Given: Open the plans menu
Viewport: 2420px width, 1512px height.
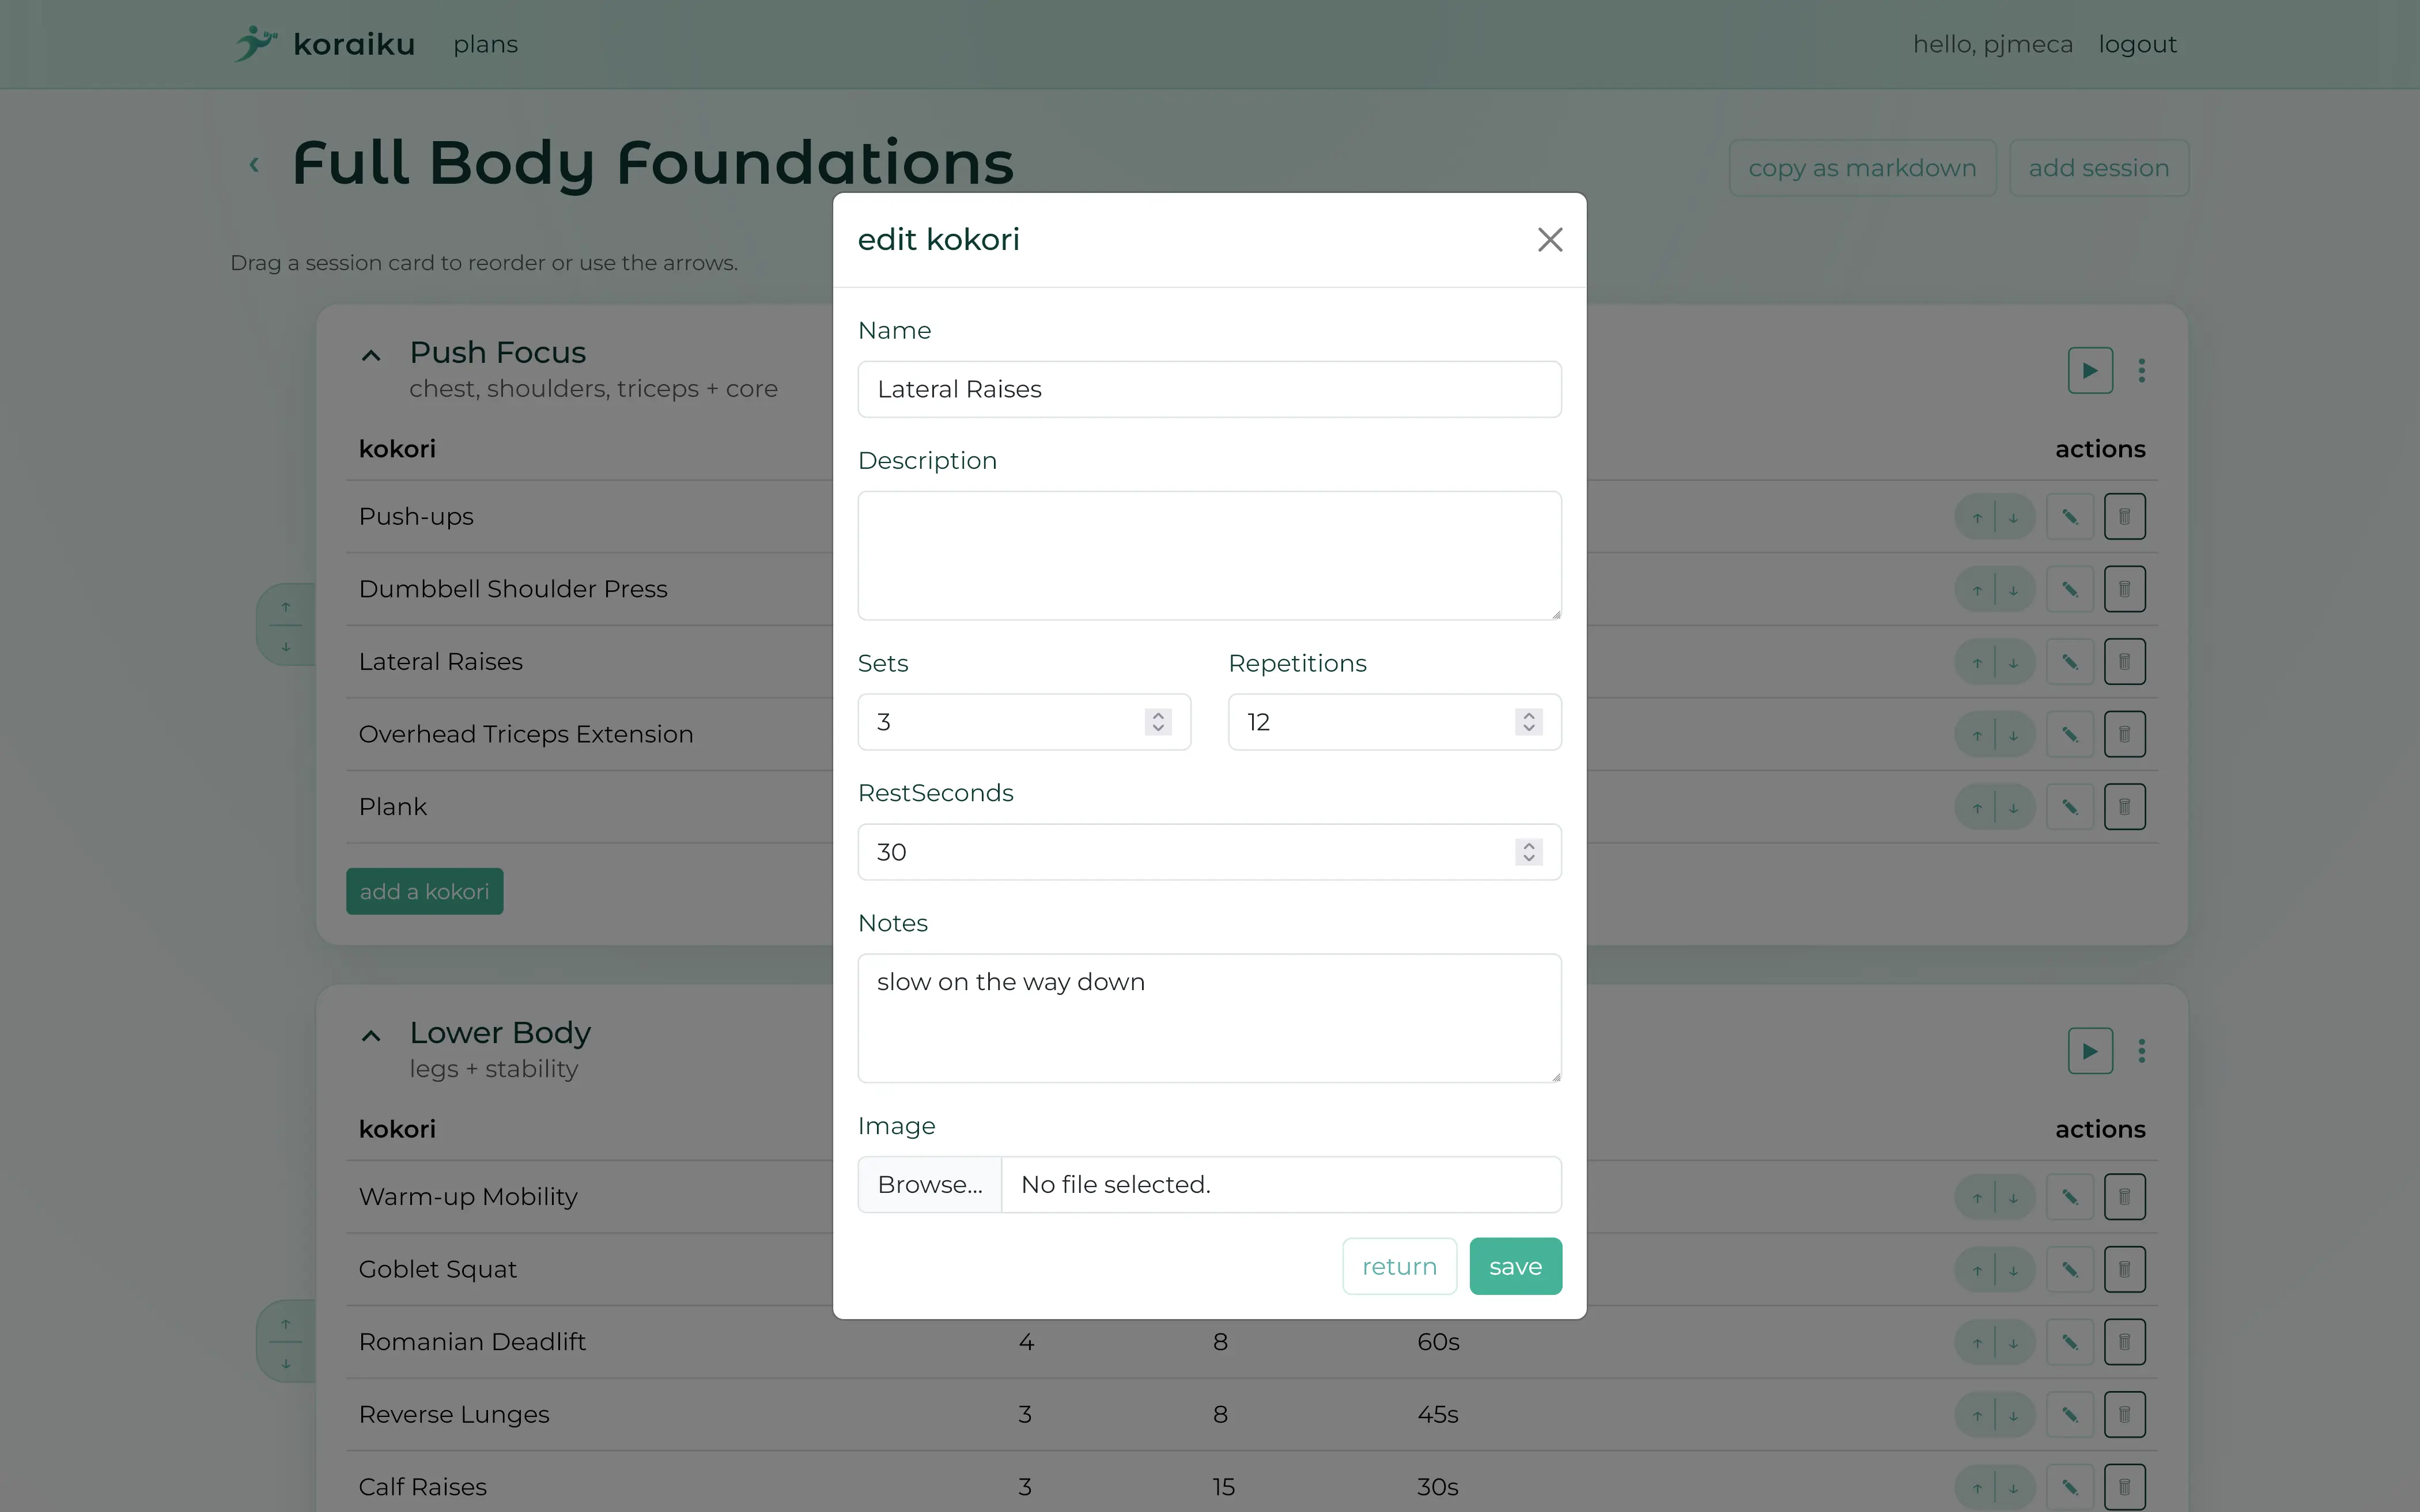Looking at the screenshot, I should [x=485, y=43].
